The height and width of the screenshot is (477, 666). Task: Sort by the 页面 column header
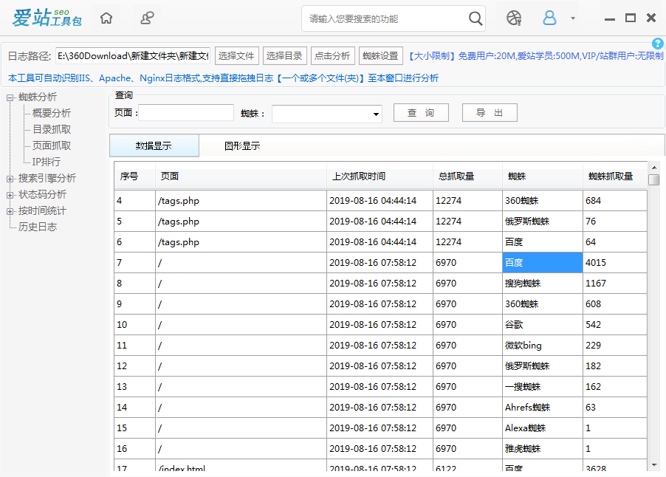pyautogui.click(x=241, y=176)
